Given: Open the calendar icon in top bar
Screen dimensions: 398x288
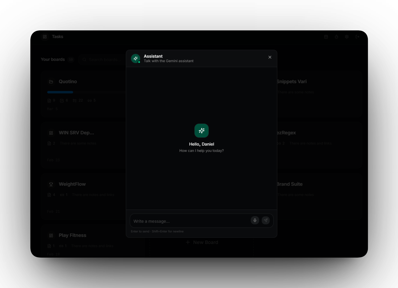Looking at the screenshot, I should click(326, 37).
